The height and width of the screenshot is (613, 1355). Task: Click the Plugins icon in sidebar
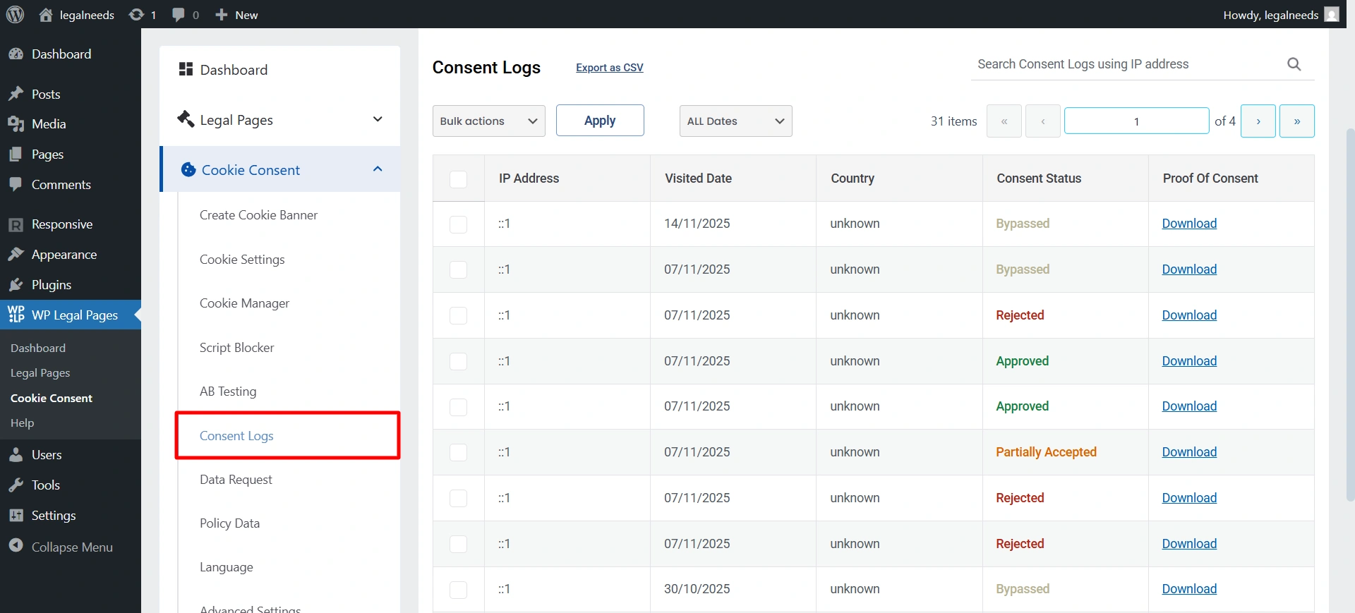point(16,285)
